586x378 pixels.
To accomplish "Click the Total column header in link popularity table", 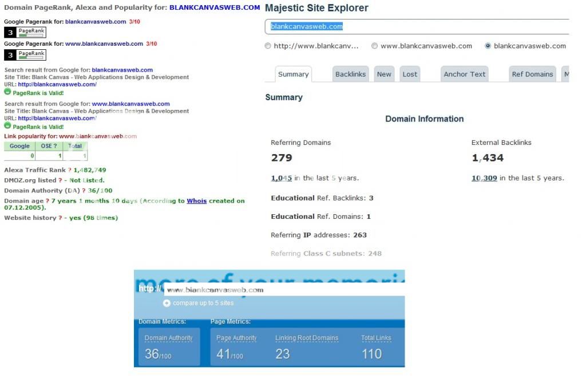I will tap(75, 146).
